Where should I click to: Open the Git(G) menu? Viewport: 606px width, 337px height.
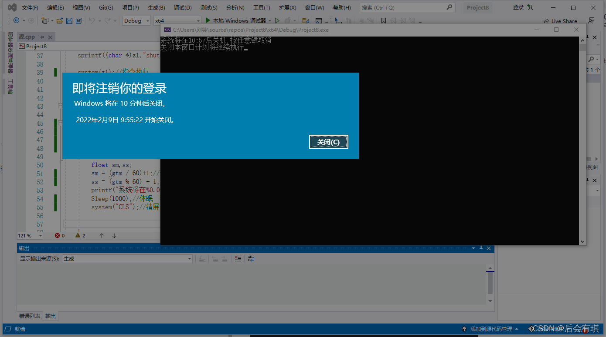106,8
